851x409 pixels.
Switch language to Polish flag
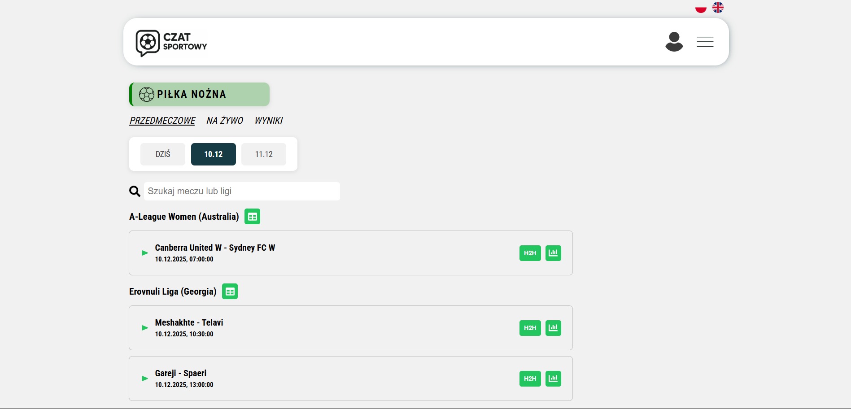coord(700,8)
